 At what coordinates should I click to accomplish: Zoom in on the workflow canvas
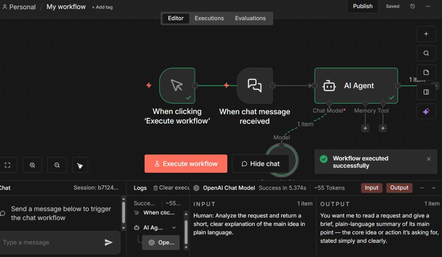32,165
